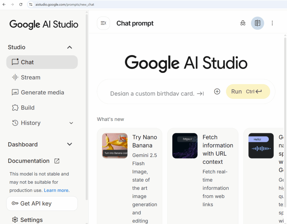Expand the Dashboard section chevron
The image size is (287, 224).
tap(70, 144)
